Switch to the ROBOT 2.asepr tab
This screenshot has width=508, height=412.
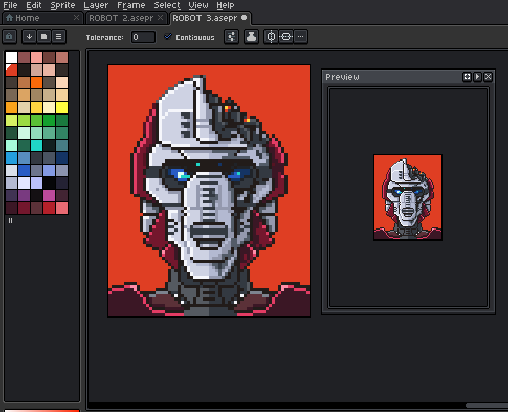click(121, 18)
